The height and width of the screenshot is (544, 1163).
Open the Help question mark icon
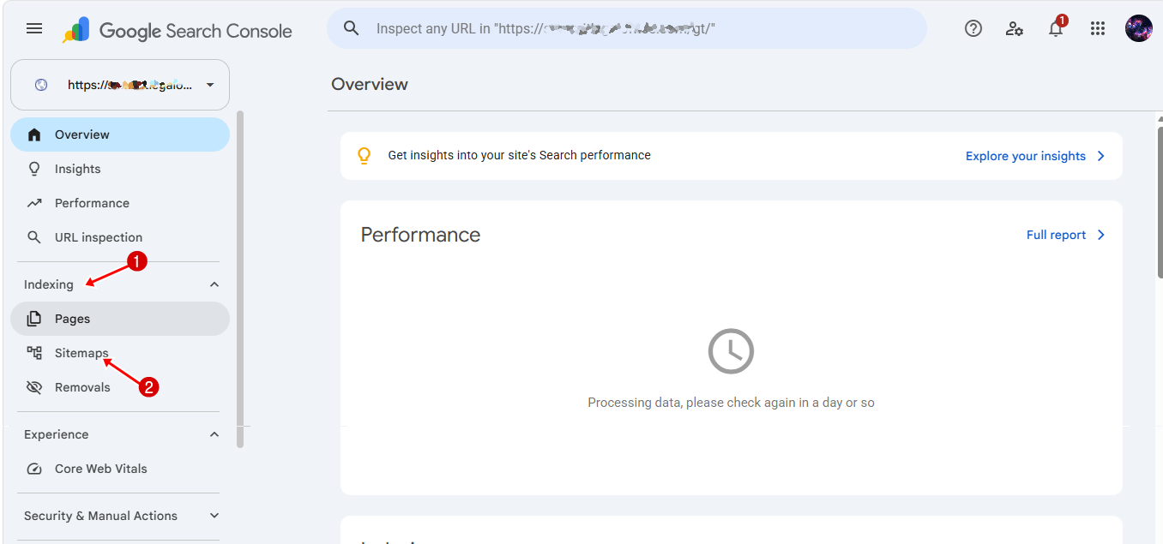click(973, 28)
